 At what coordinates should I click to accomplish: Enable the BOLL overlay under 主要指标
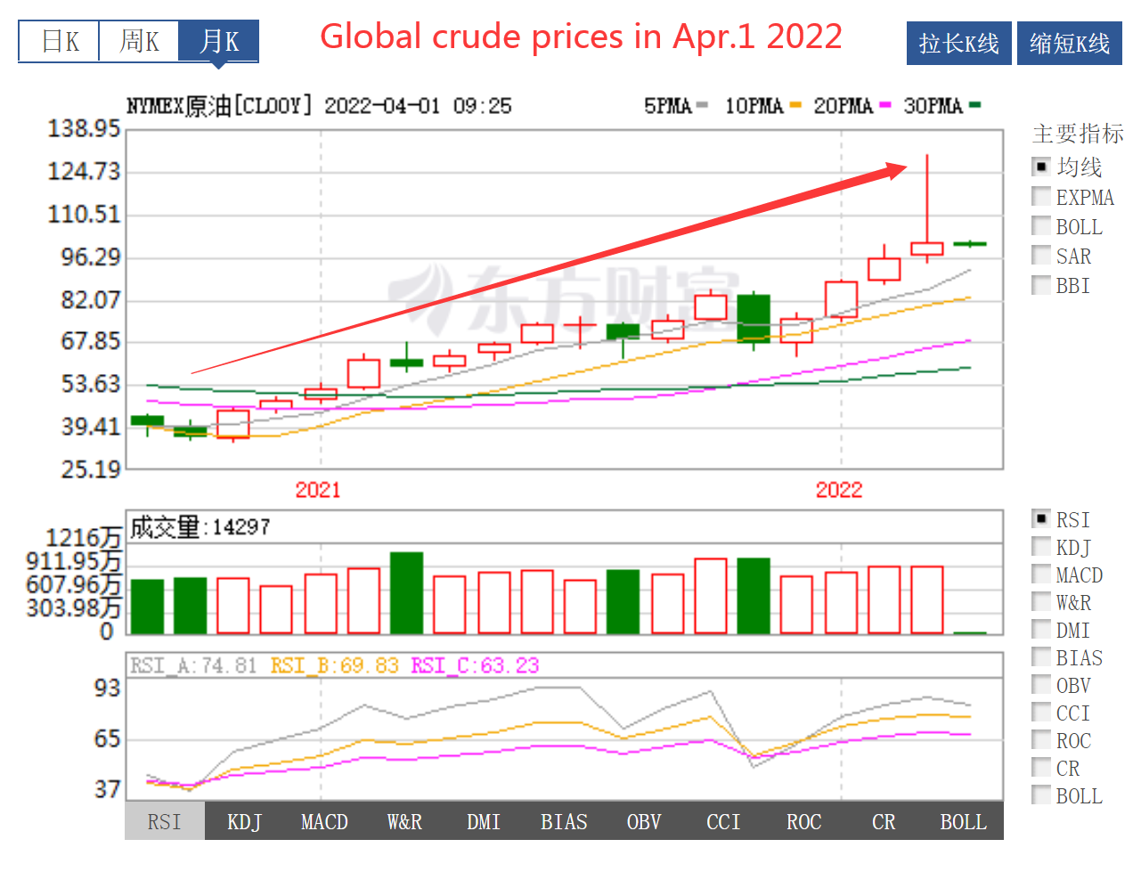click(1041, 225)
